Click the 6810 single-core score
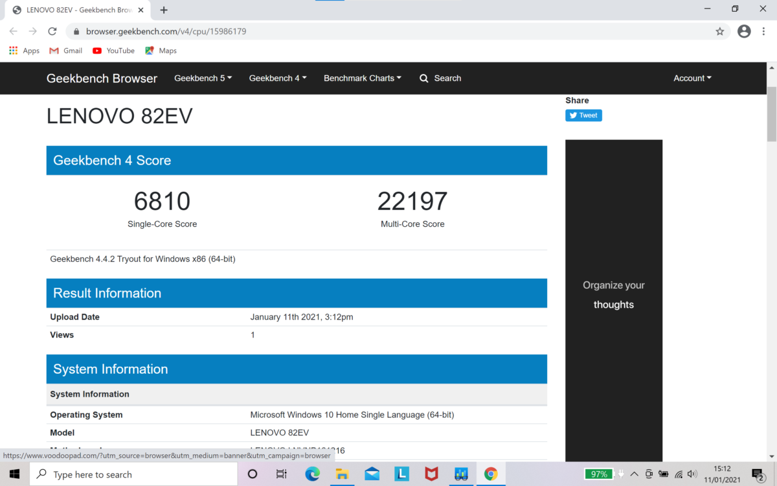Image resolution: width=777 pixels, height=486 pixels. pyautogui.click(x=162, y=202)
